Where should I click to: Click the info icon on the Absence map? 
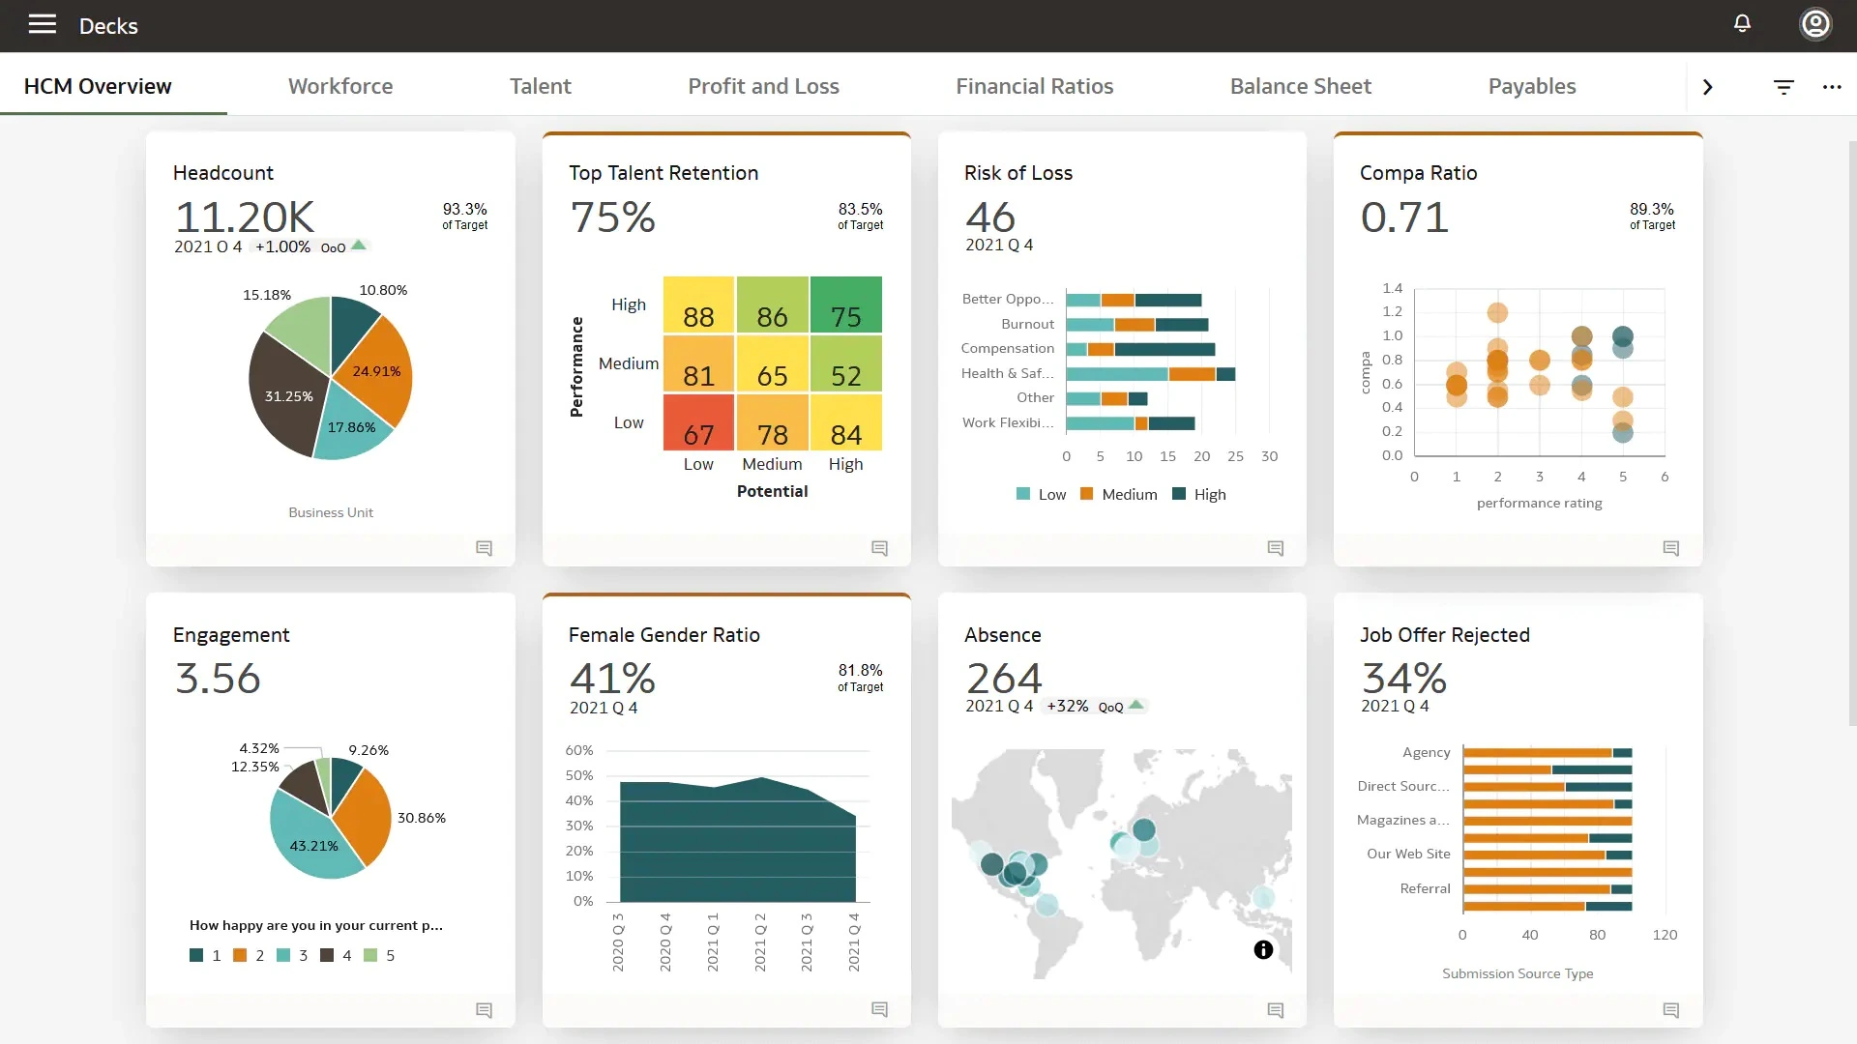1263,950
